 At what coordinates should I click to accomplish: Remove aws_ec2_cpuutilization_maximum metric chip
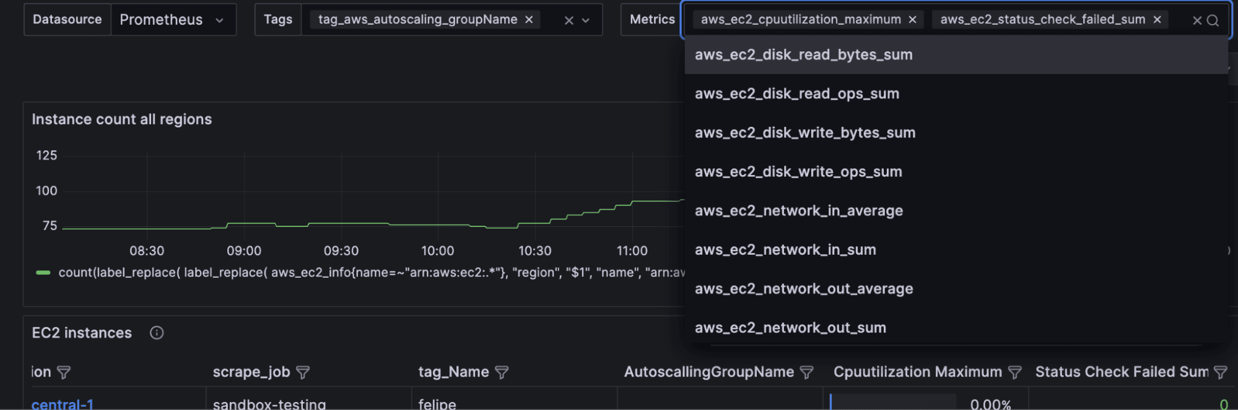912,20
